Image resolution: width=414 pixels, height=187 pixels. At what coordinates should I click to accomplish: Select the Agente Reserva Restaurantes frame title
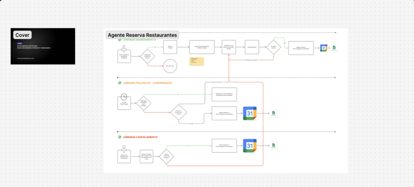[142, 35]
